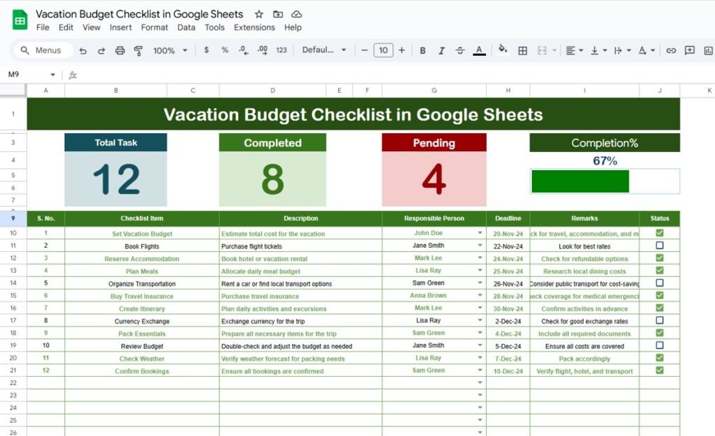Select the Print icon
Screen dimensions: 715x436
[120, 50]
